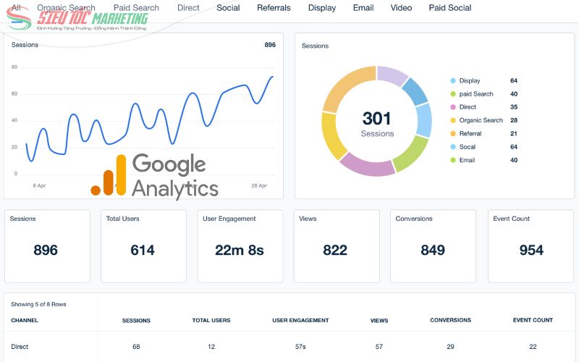Sort table by EVENT COUNT column header
The image size is (579, 362).
[533, 320]
